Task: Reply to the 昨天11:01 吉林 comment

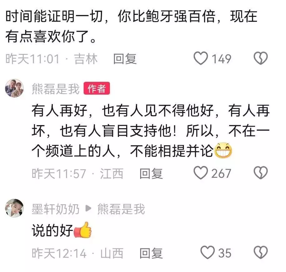Action: [x=125, y=59]
